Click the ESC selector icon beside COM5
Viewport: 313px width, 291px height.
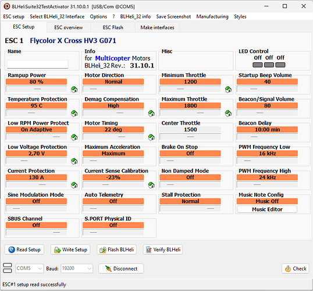click(x=8, y=268)
